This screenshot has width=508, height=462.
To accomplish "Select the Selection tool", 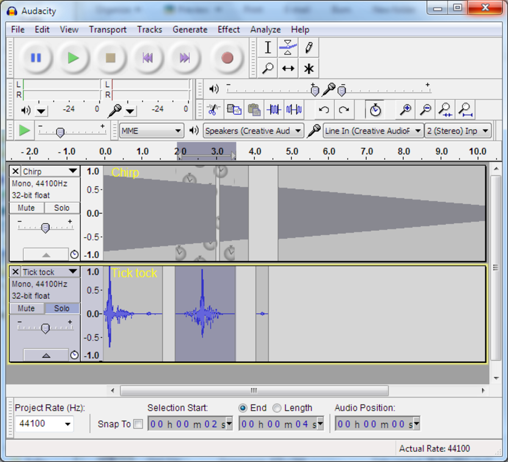I will (x=267, y=47).
